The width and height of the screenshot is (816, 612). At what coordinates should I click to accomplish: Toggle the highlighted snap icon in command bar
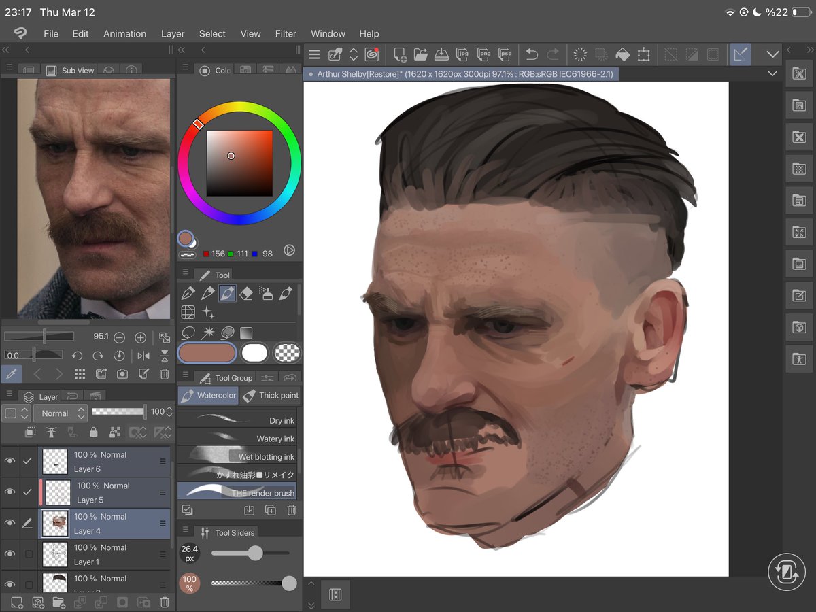point(740,54)
